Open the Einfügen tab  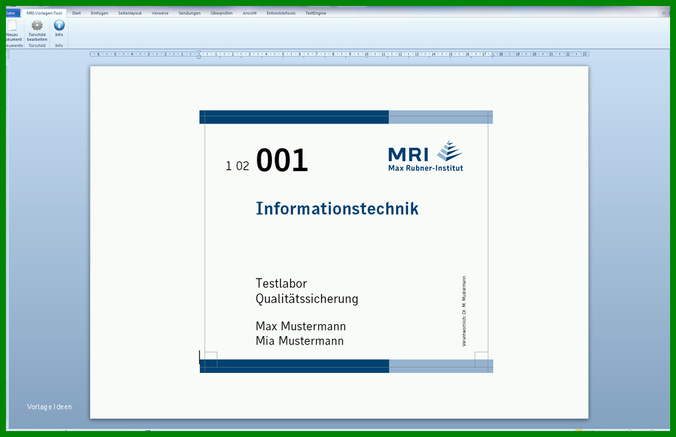pos(100,13)
